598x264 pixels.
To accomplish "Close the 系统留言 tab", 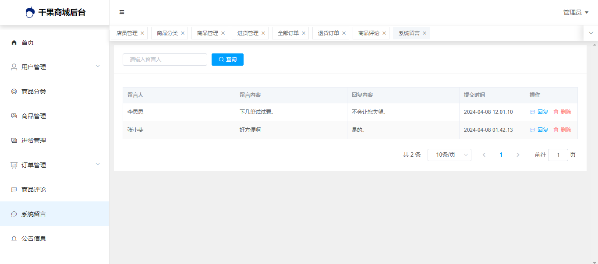I will [425, 33].
